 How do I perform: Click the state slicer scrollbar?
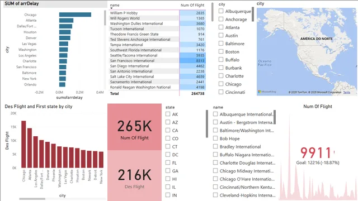pos(207,124)
